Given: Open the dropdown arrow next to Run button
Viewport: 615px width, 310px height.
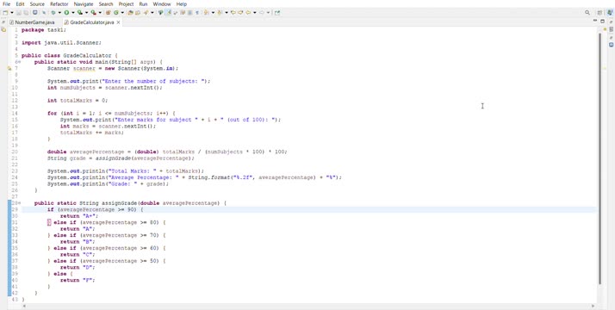Looking at the screenshot, I should coord(73,13).
